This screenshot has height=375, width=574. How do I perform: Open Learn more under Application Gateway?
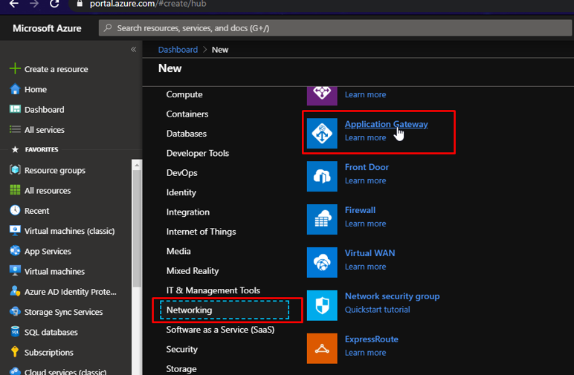(365, 138)
